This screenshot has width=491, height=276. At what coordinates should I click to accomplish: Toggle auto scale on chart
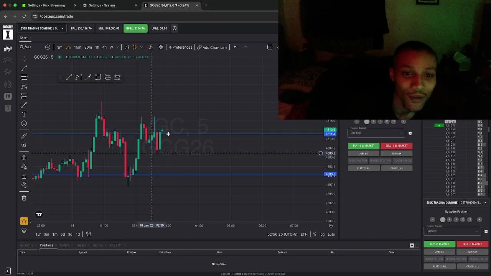pyautogui.click(x=331, y=234)
